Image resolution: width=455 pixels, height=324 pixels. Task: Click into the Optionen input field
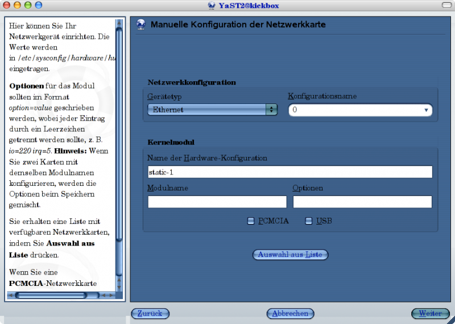coord(362,202)
